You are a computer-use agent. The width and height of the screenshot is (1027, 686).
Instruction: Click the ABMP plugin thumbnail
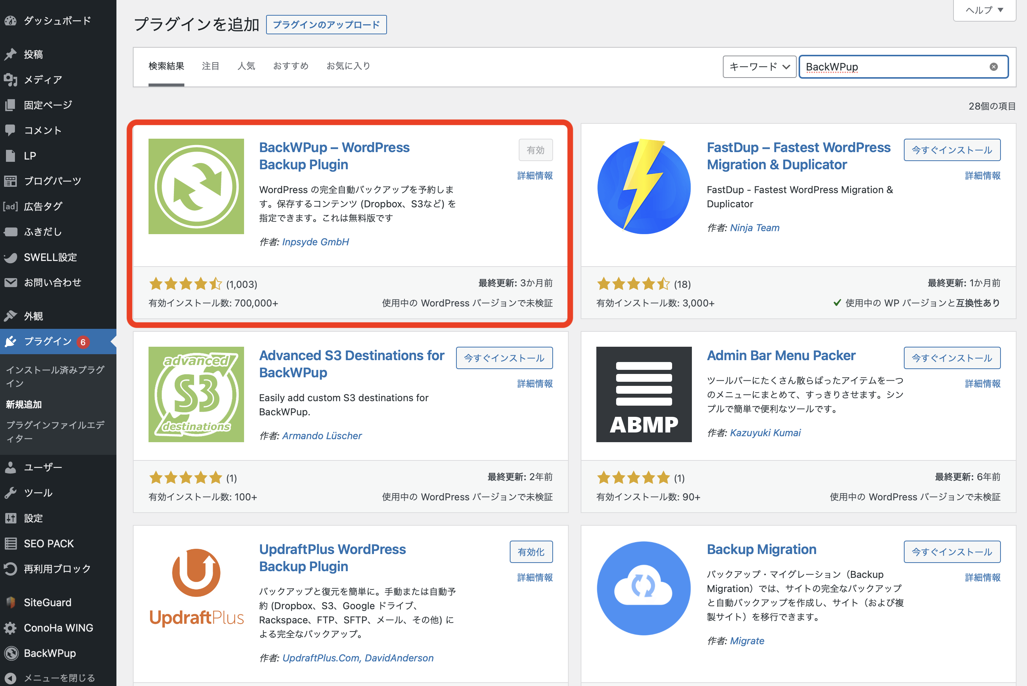(x=644, y=394)
